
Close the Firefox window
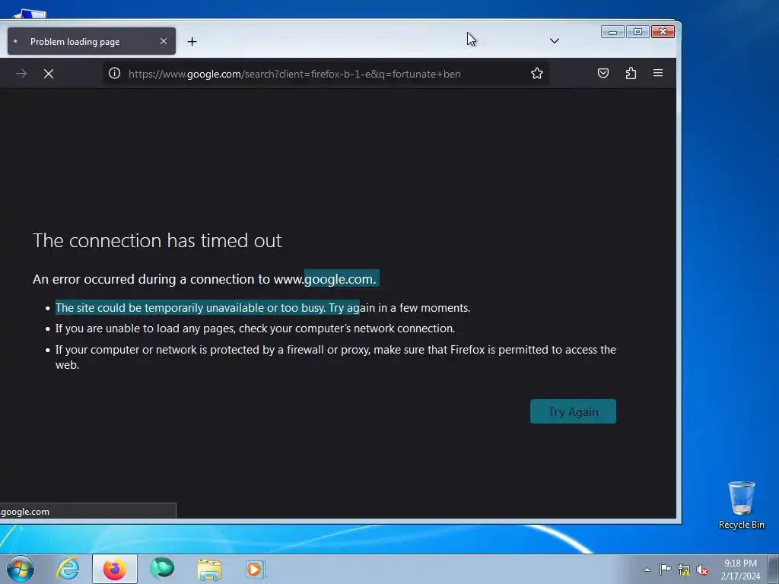coord(663,32)
